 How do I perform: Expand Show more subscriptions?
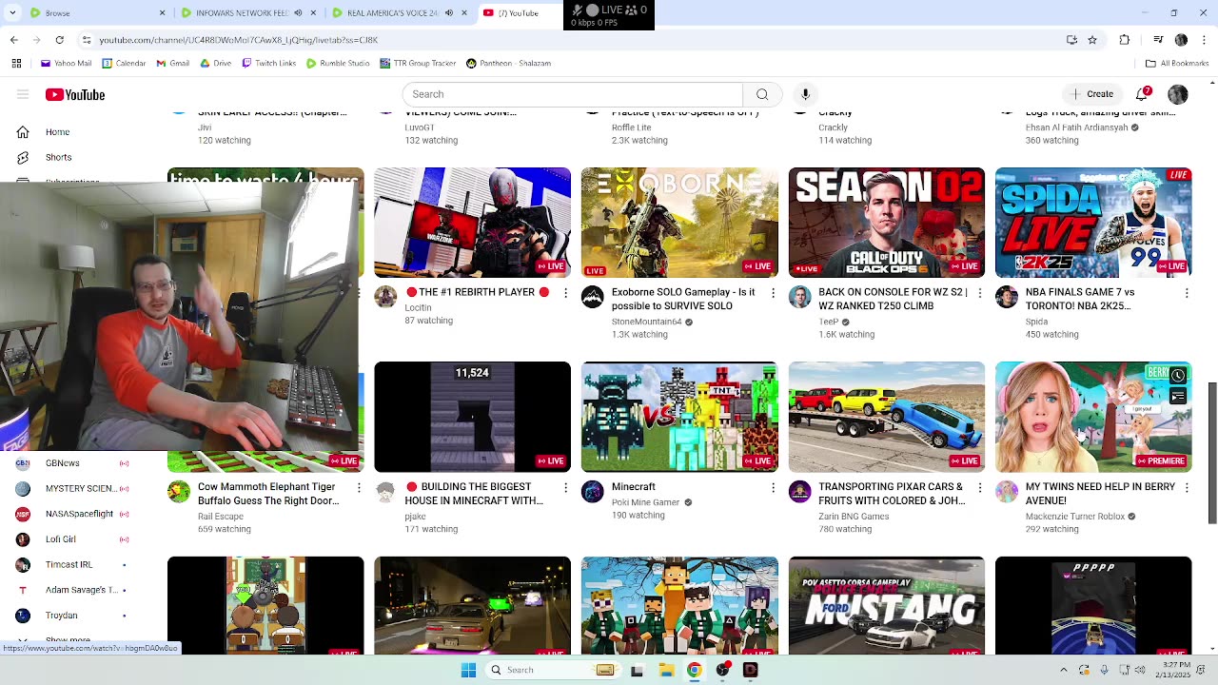(x=67, y=641)
